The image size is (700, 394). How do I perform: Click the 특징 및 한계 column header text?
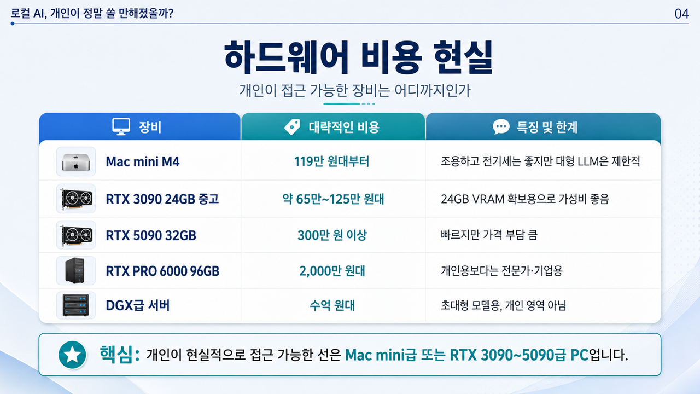point(547,128)
